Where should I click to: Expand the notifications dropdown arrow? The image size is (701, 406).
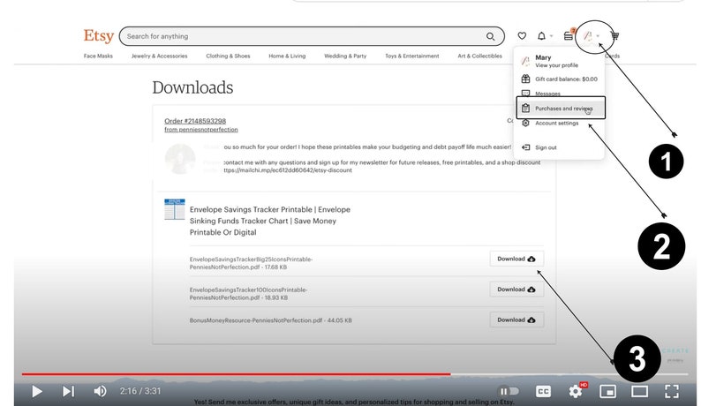tap(552, 36)
